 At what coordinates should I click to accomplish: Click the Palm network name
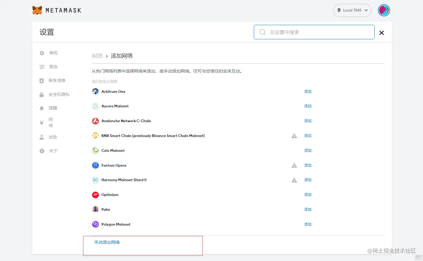(106, 210)
